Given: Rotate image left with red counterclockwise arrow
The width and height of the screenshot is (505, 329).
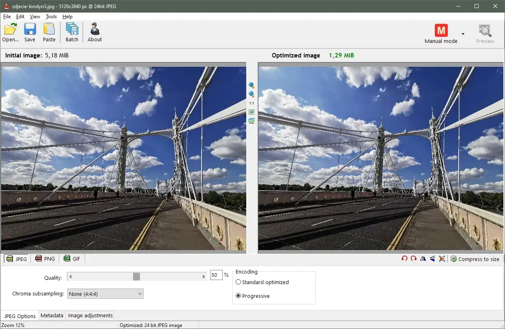Looking at the screenshot, I should (404, 259).
